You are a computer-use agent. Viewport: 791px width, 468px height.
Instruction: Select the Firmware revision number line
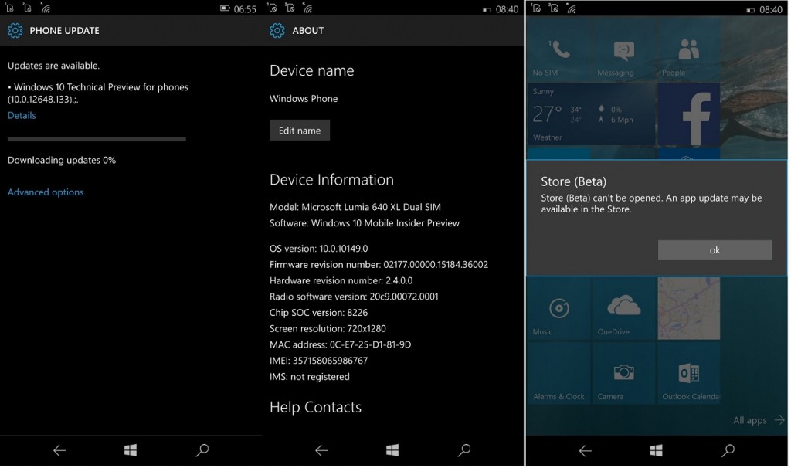tap(379, 265)
